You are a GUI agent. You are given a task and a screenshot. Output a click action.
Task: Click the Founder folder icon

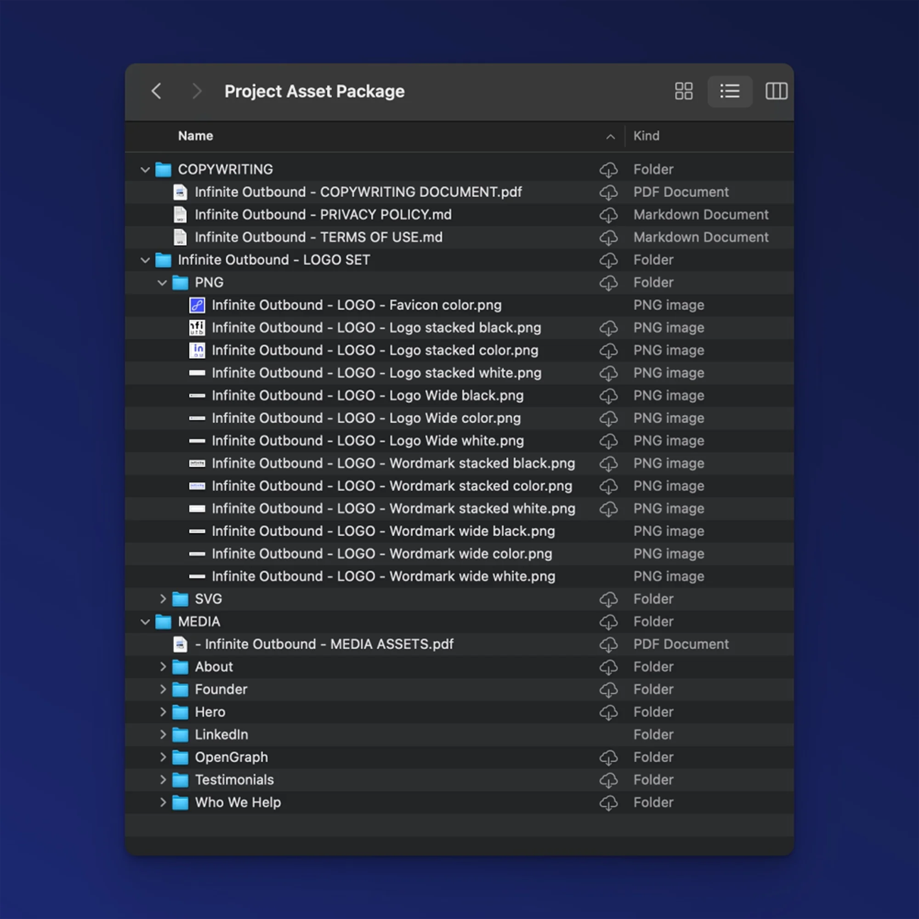point(180,689)
